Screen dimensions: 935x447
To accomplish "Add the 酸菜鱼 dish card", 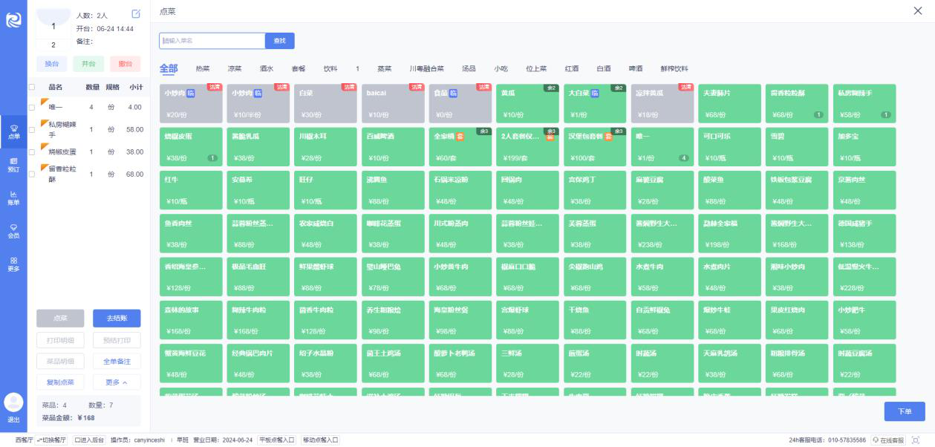I will [730, 189].
